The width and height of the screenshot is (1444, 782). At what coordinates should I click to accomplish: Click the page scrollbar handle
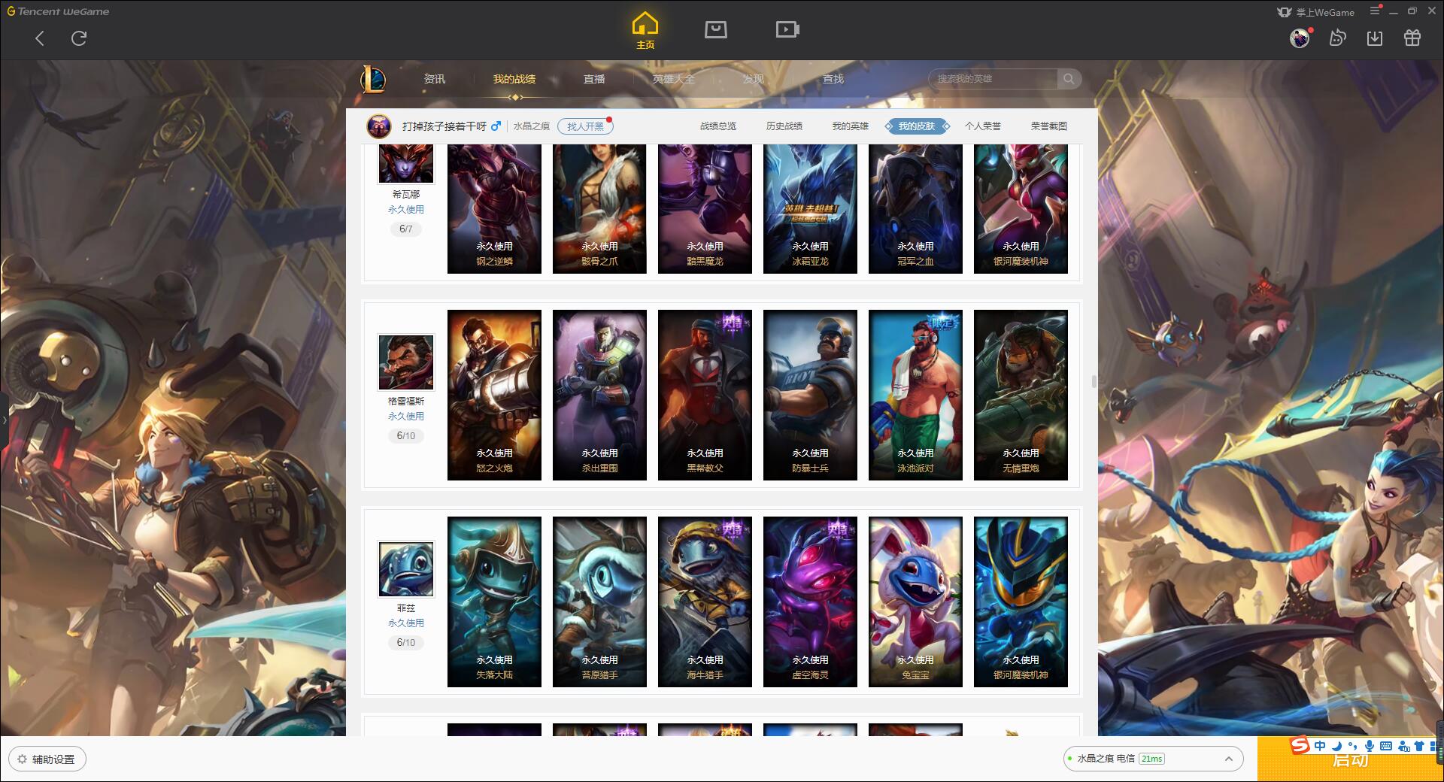tap(1094, 382)
